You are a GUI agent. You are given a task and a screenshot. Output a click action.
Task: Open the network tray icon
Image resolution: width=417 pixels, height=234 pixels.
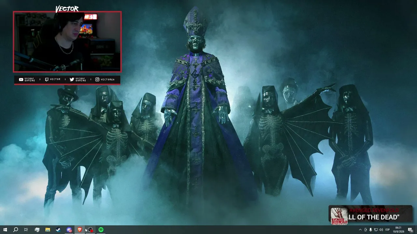click(x=376, y=230)
